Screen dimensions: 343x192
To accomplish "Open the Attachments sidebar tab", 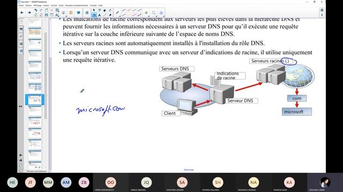I will click(x=21, y=36).
